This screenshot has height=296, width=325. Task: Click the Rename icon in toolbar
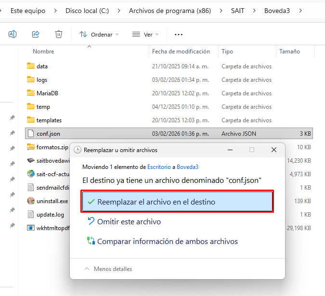coord(13,34)
